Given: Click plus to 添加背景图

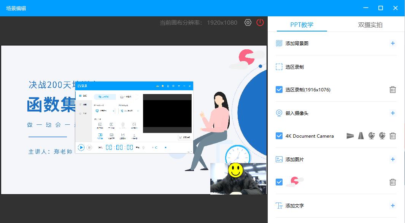Looking at the screenshot, I should pos(392,43).
